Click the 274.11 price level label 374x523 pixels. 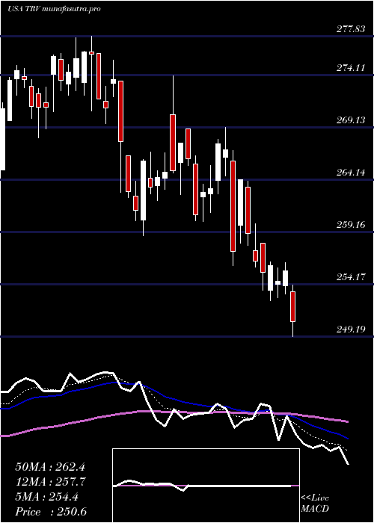(351, 68)
